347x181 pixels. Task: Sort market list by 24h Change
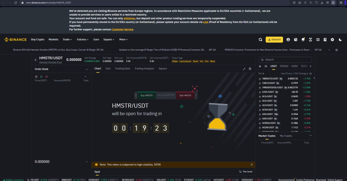[301, 73]
